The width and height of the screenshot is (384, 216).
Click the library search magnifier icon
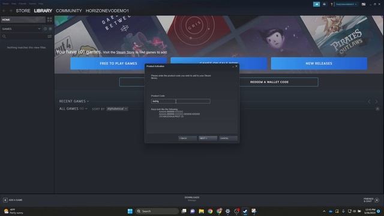pos(4,37)
